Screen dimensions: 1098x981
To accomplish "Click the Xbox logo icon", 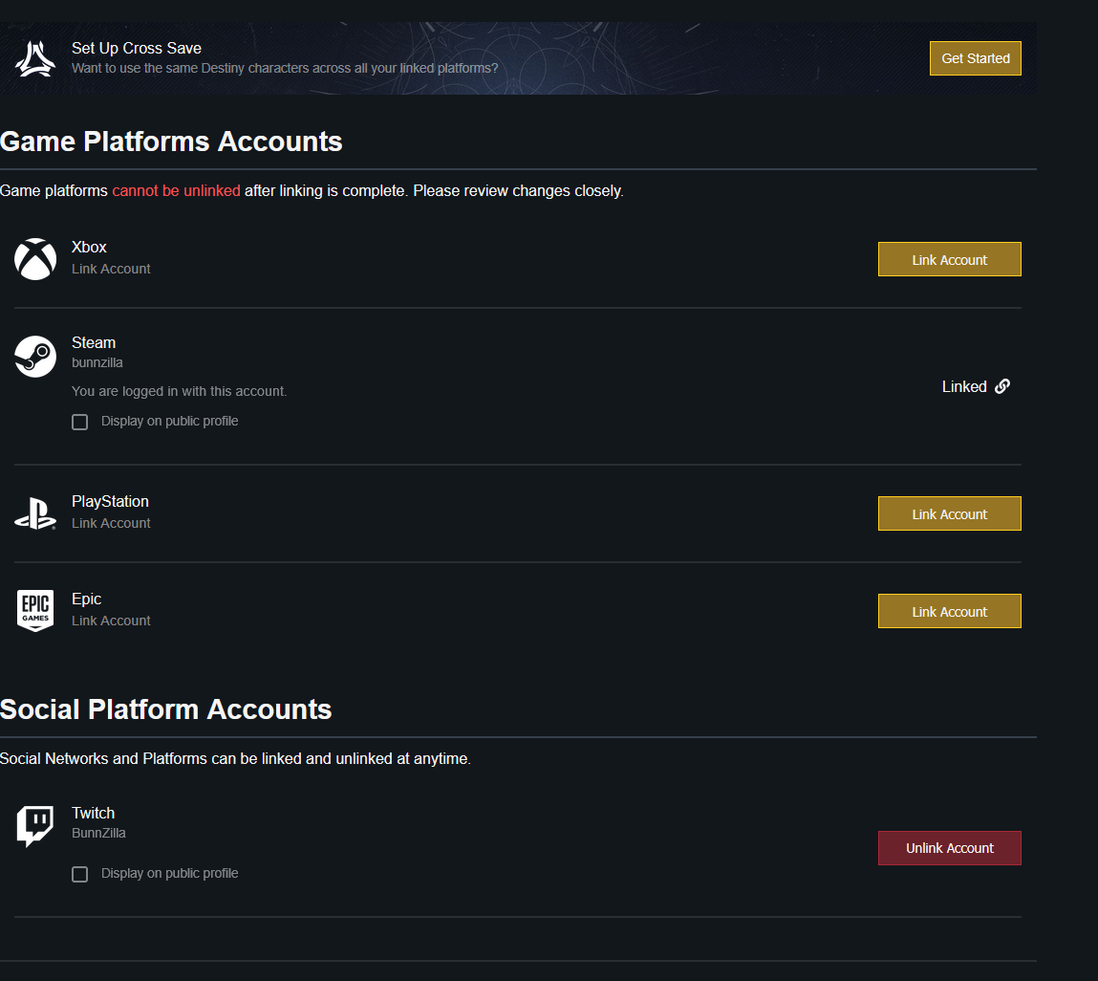I will [x=35, y=259].
